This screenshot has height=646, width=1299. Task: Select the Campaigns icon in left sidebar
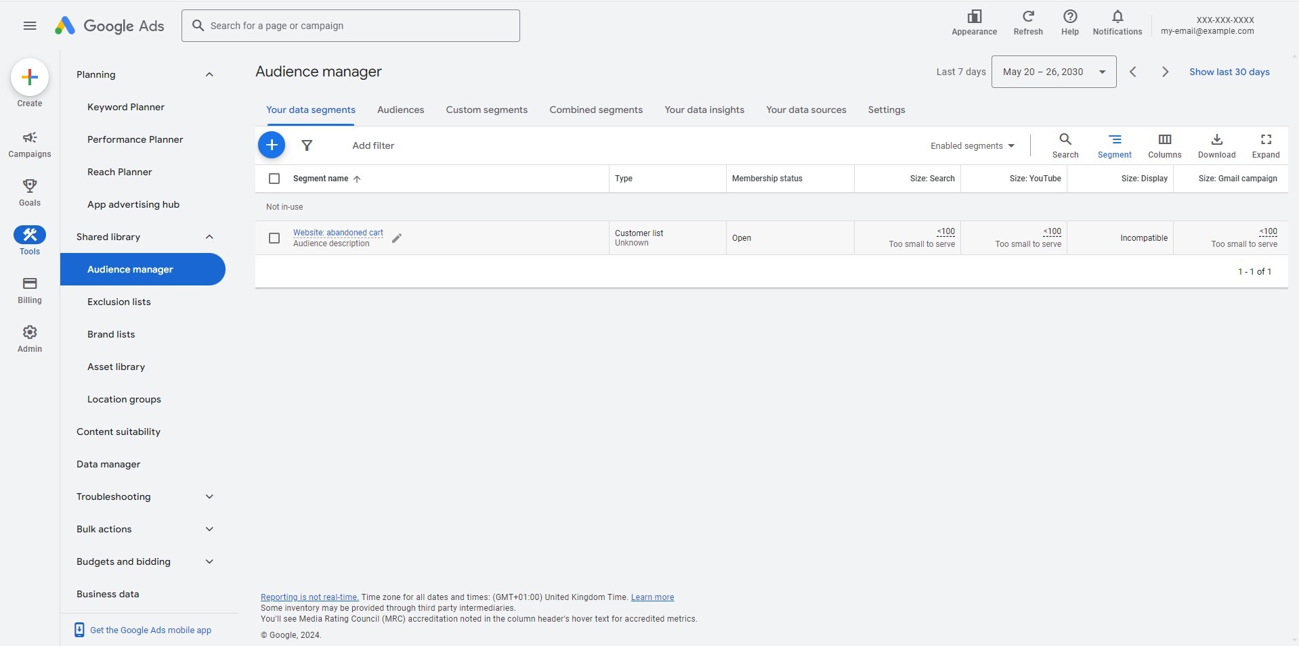pyautogui.click(x=29, y=140)
